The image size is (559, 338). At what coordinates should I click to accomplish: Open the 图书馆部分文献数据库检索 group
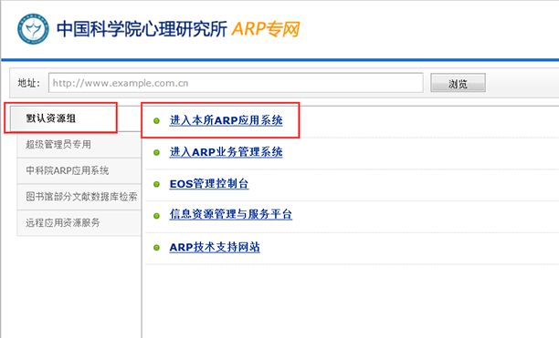[x=79, y=197]
